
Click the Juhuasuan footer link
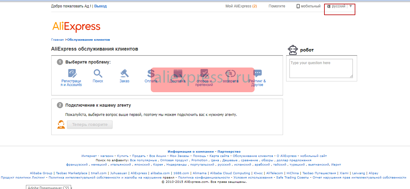point(119,173)
